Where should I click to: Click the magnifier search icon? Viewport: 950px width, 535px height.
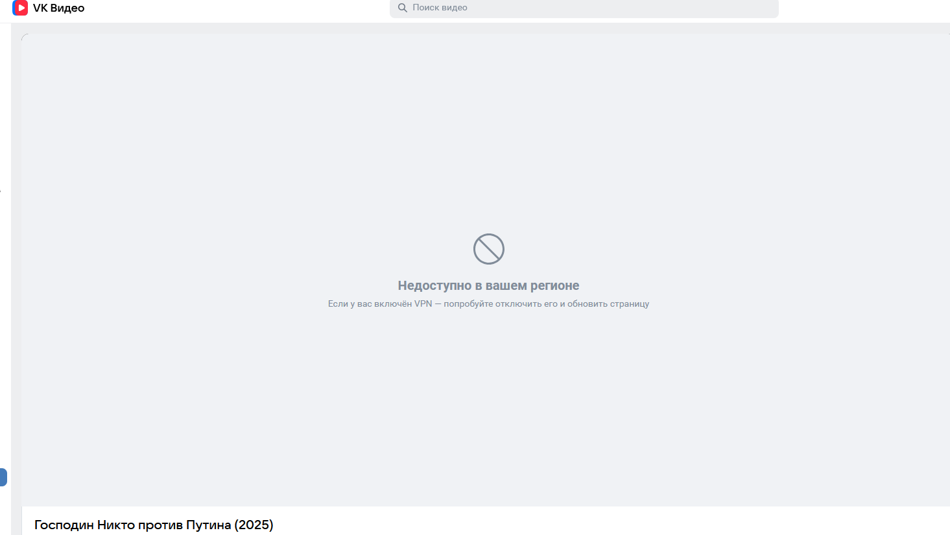click(x=403, y=8)
